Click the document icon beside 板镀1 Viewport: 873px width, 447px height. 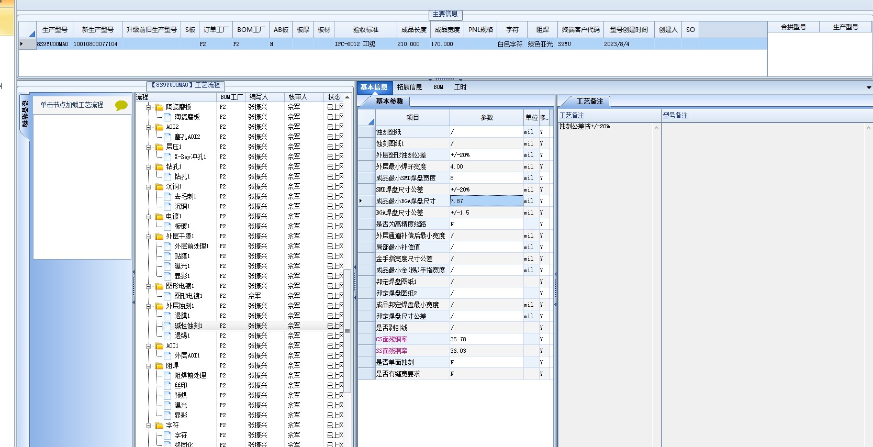168,226
